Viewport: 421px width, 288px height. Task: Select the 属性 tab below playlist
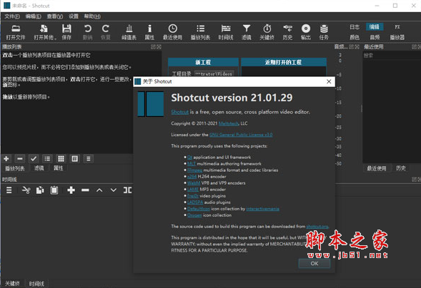59,168
